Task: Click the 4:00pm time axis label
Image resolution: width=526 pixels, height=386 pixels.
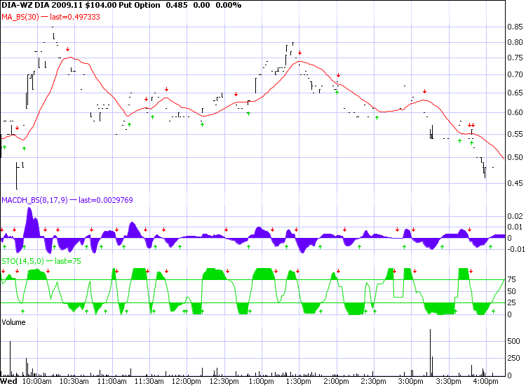Action: point(485,381)
